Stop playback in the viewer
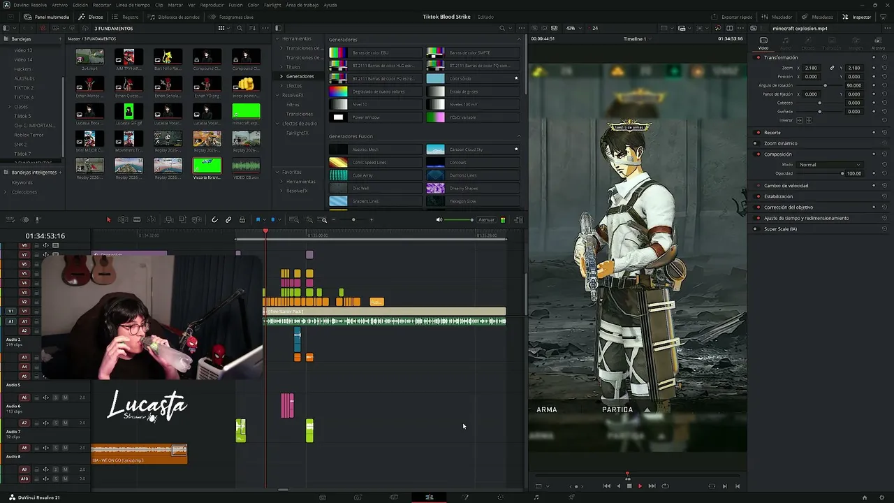Viewport: 894px width, 503px height. point(629,486)
